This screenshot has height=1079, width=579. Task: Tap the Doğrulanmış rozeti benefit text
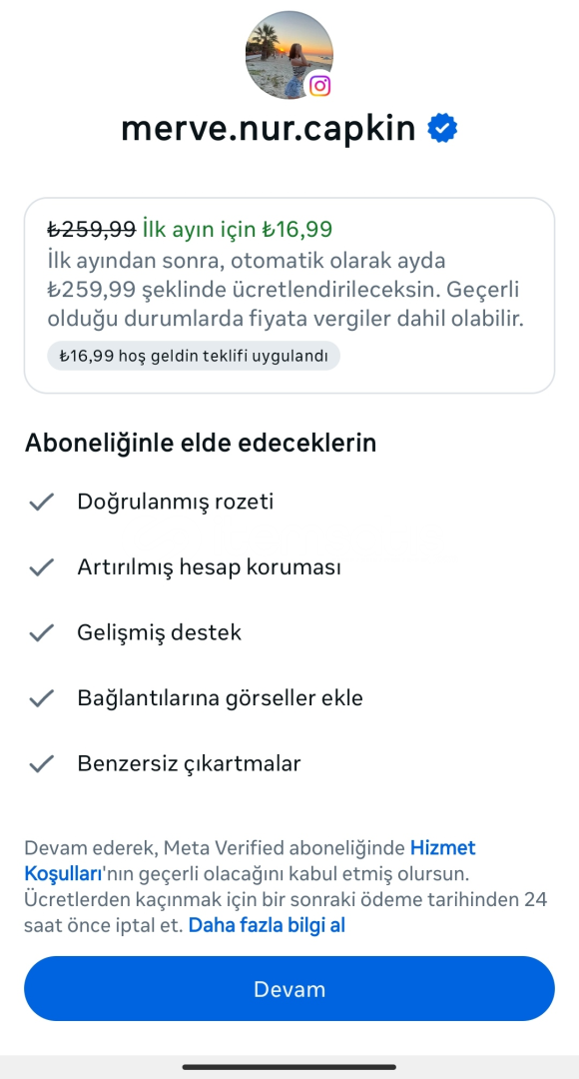click(176, 502)
